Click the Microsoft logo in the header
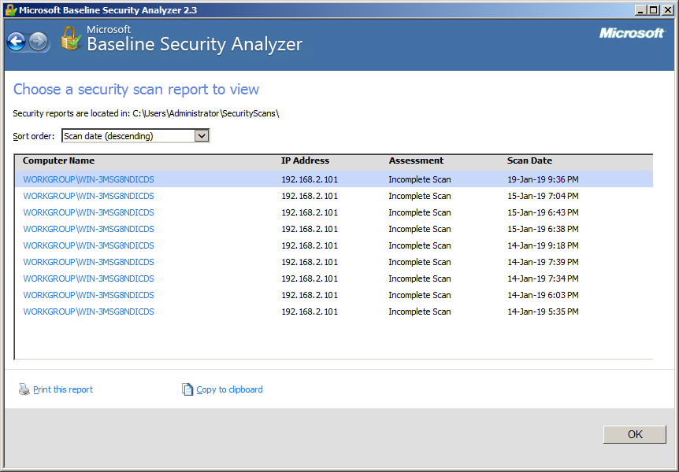 (x=632, y=33)
